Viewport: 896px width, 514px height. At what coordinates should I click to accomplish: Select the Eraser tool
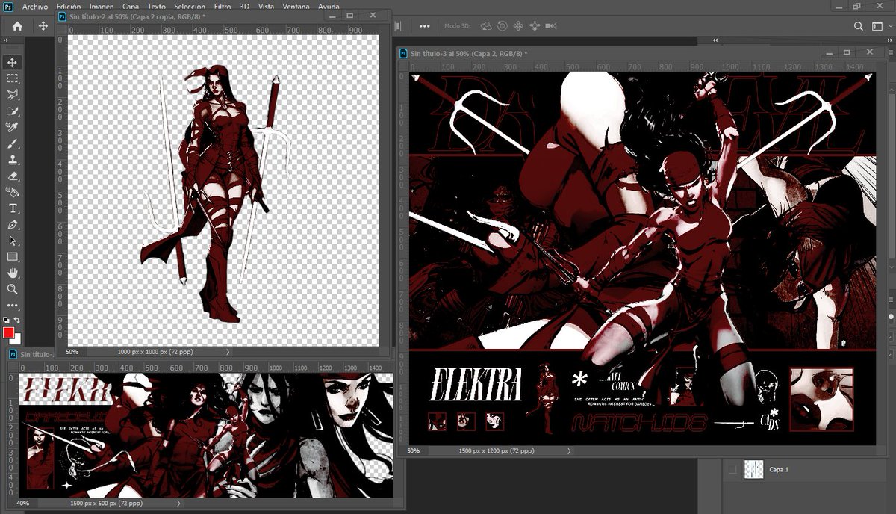tap(13, 176)
